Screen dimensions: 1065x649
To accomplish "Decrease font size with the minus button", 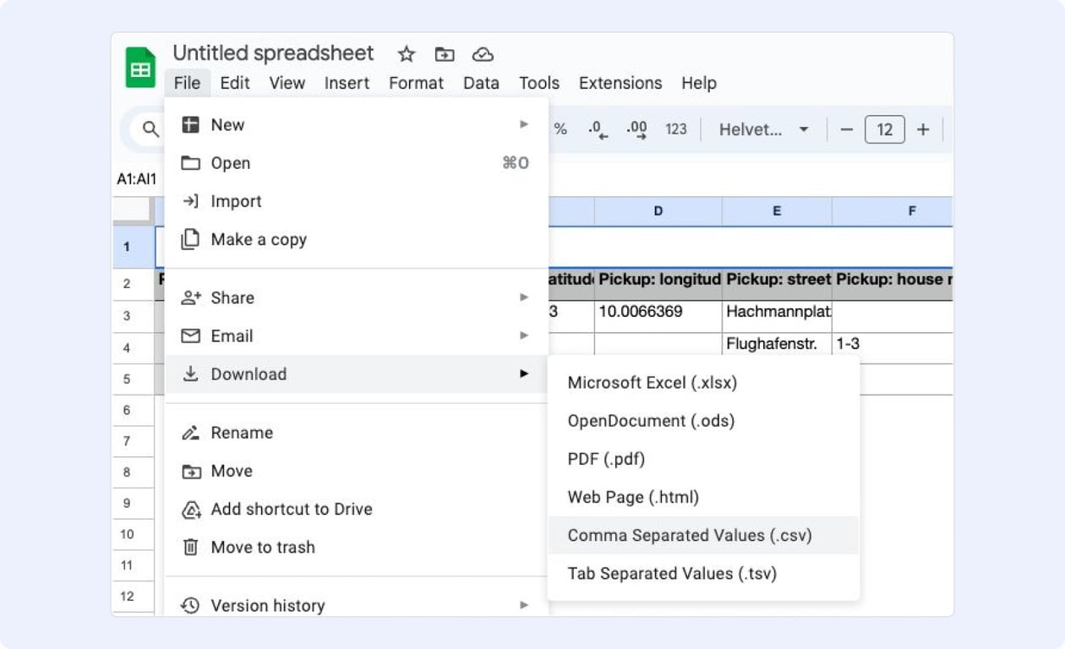I will pos(847,129).
